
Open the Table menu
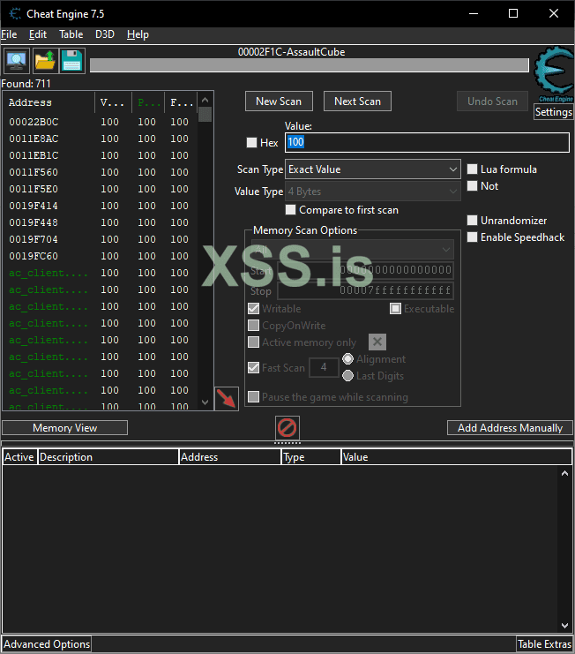[71, 34]
